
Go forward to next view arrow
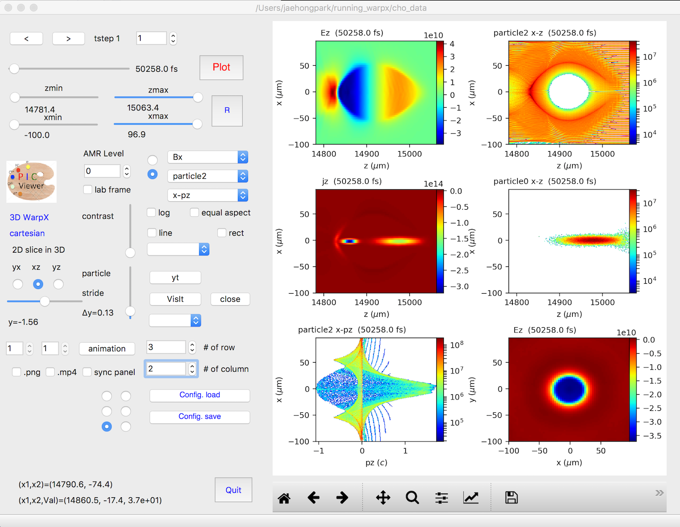pyautogui.click(x=342, y=498)
